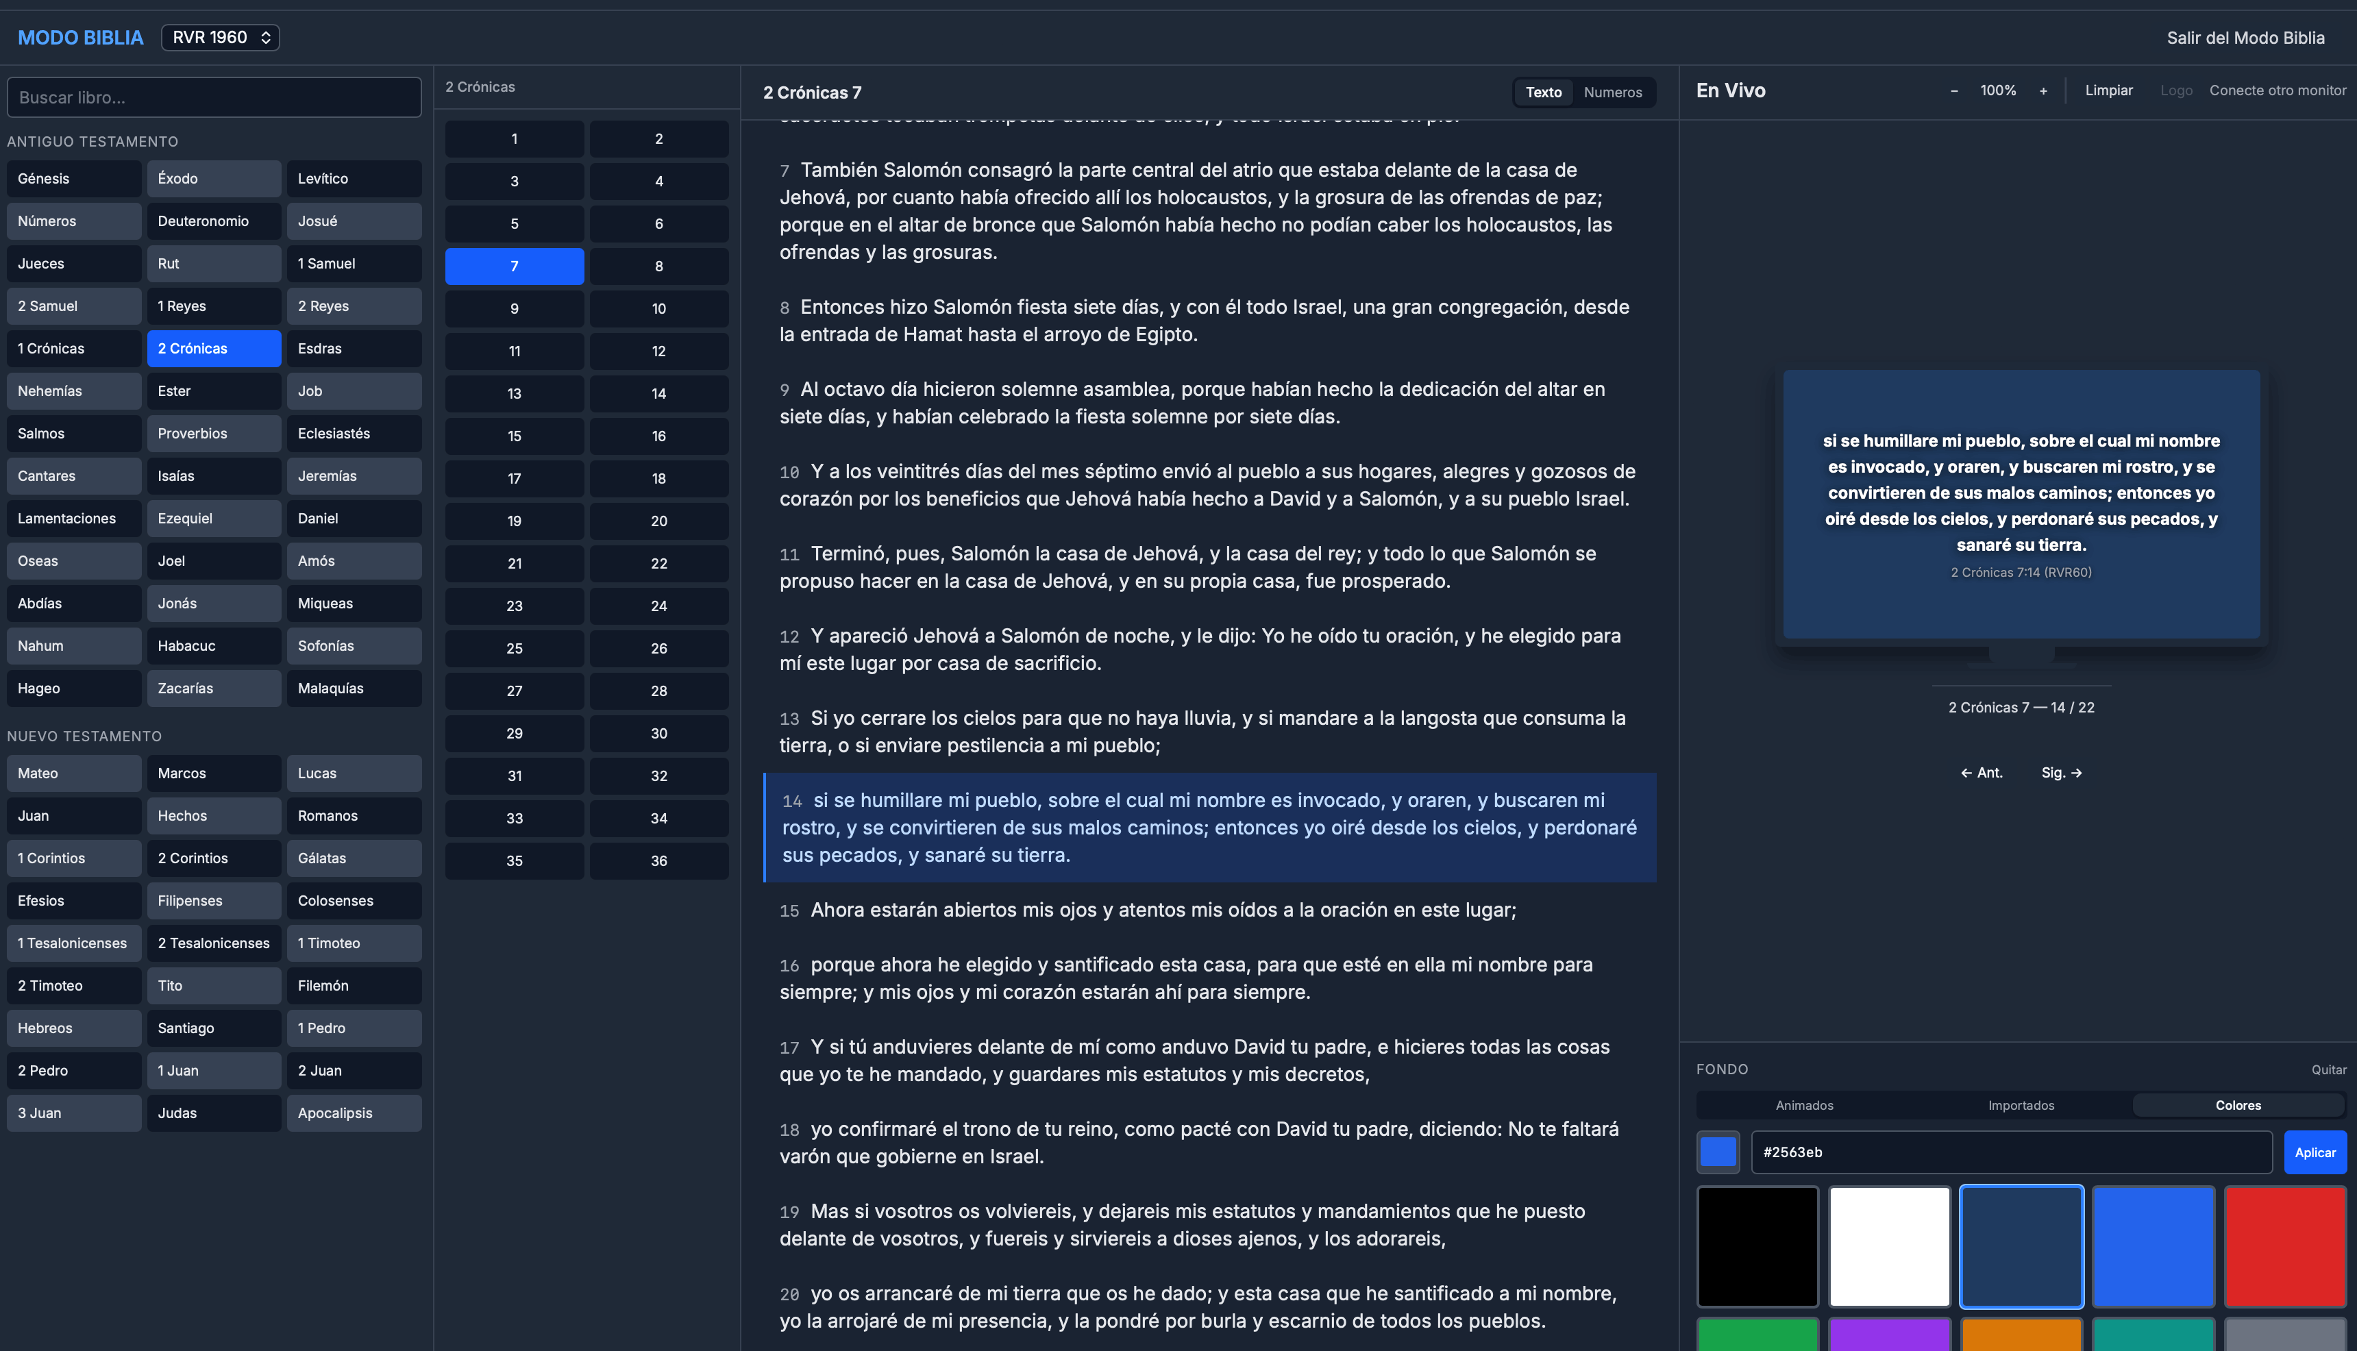Select chapter 14 in chapter grid
Image resolution: width=2357 pixels, height=1351 pixels.
pyautogui.click(x=658, y=393)
